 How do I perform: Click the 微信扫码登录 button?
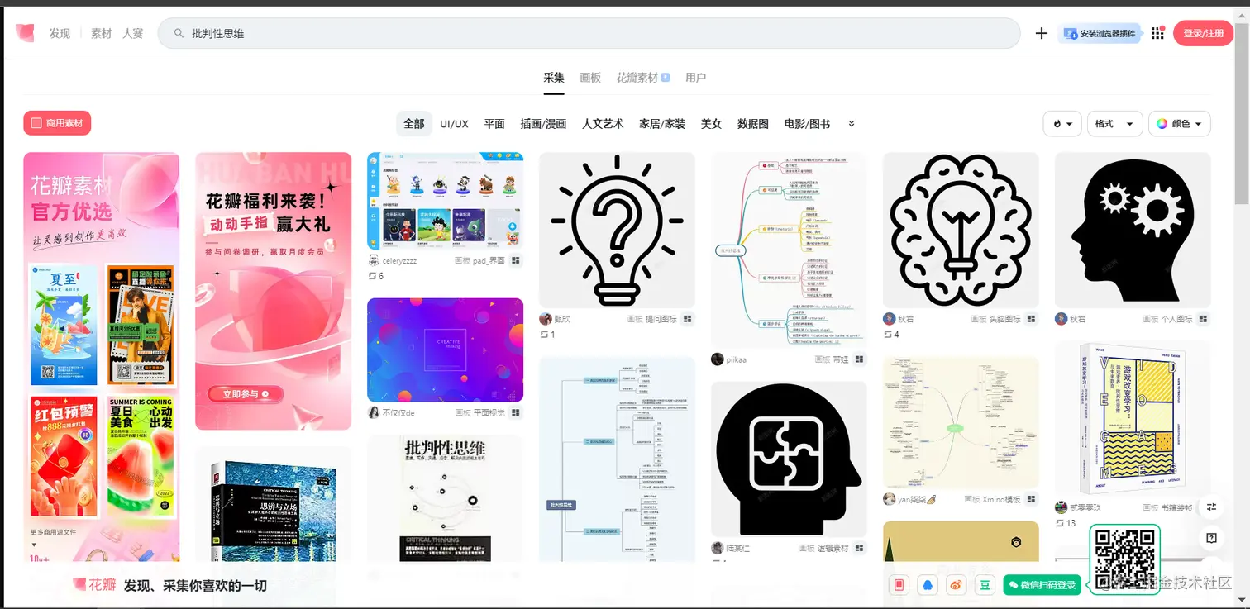(x=1042, y=585)
